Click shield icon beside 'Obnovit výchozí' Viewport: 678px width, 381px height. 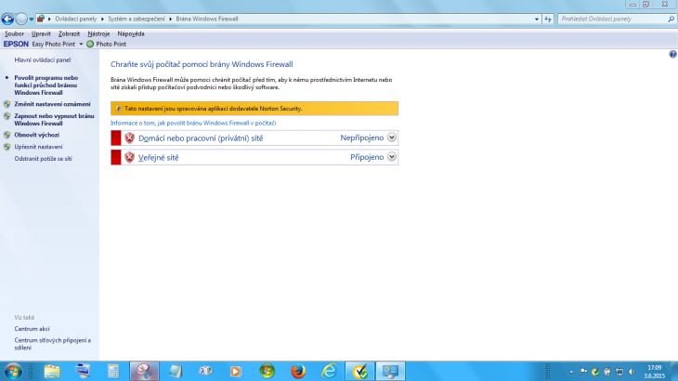(7, 135)
